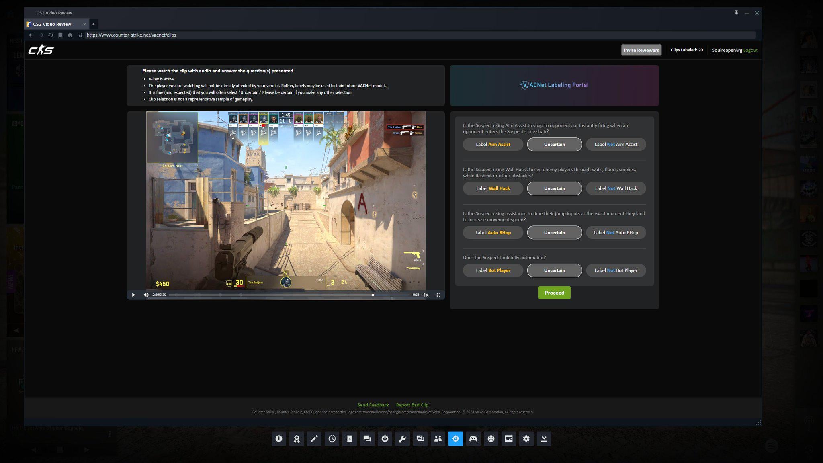Click the video progress seek bar
This screenshot has height=463, width=823.
(x=289, y=295)
